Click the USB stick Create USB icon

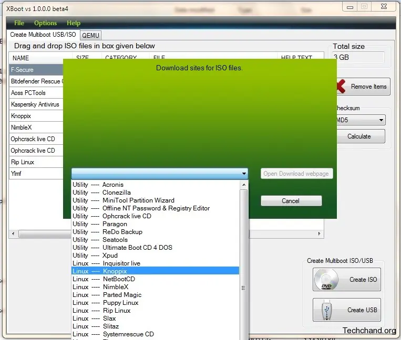tap(326, 310)
